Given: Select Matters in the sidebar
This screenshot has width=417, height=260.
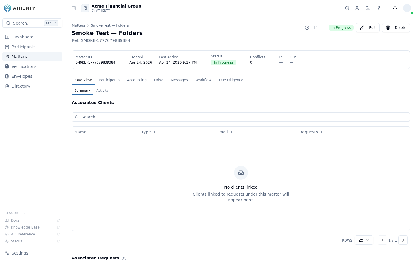Looking at the screenshot, I should click(32, 57).
